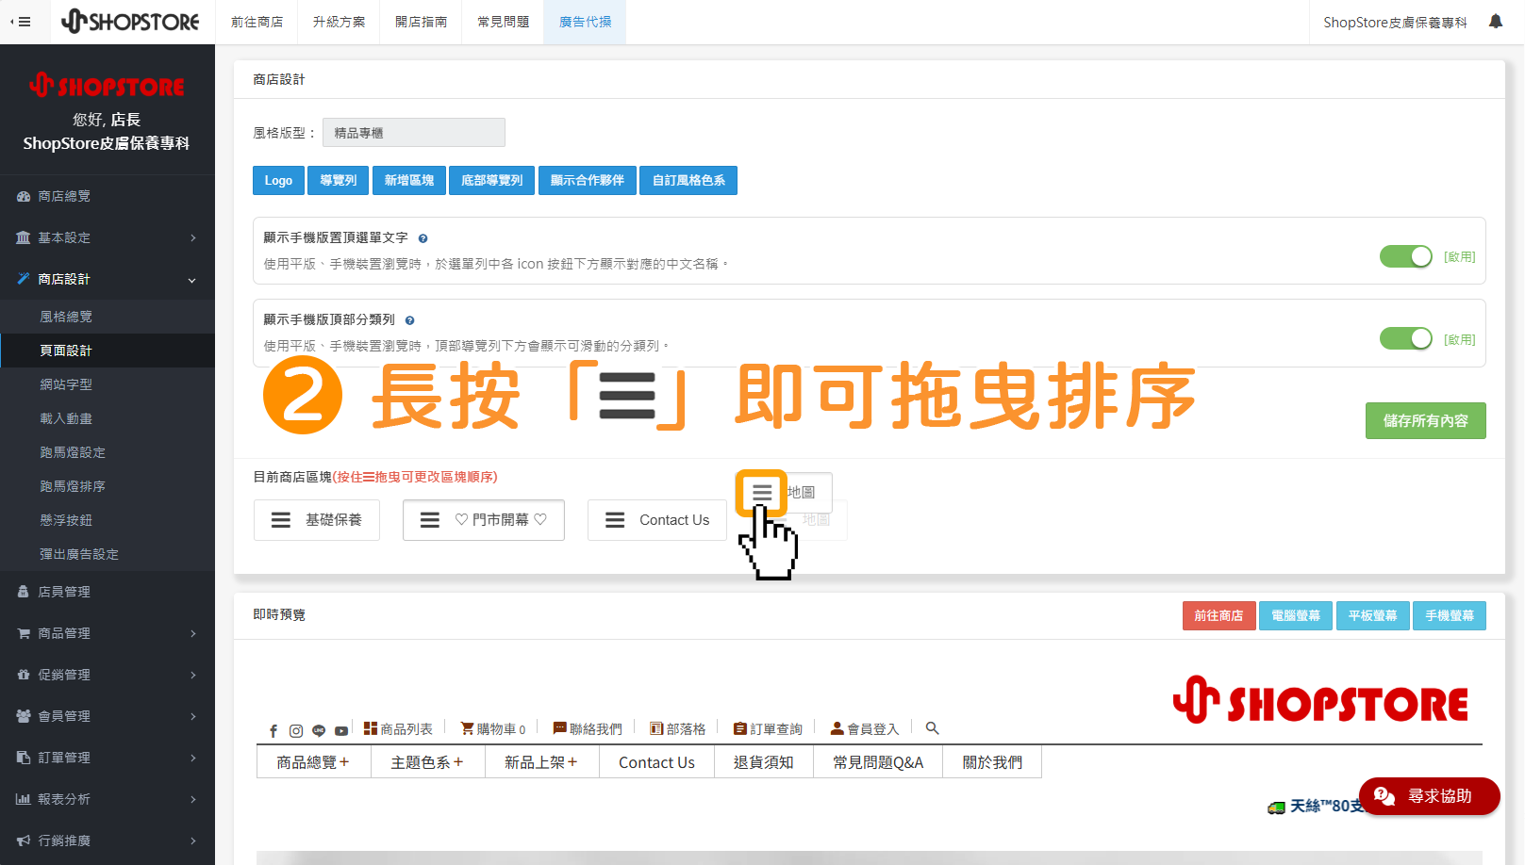1525x865 pixels.
Task: Click the help icon next to 顯示手機版置頂選單文字
Action: (x=423, y=238)
